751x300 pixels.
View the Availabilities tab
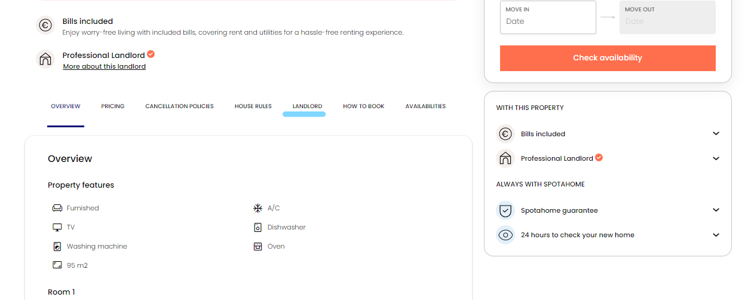425,106
